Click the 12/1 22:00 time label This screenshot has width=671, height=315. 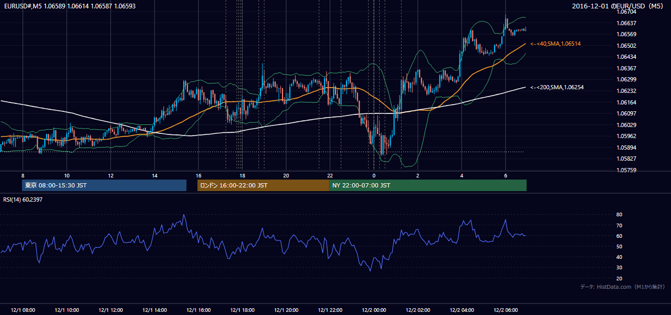pyautogui.click(x=330, y=310)
